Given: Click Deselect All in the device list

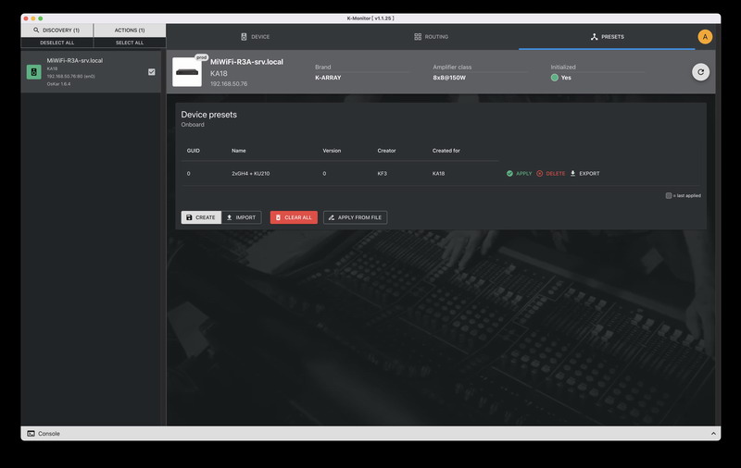Looking at the screenshot, I should click(x=57, y=43).
